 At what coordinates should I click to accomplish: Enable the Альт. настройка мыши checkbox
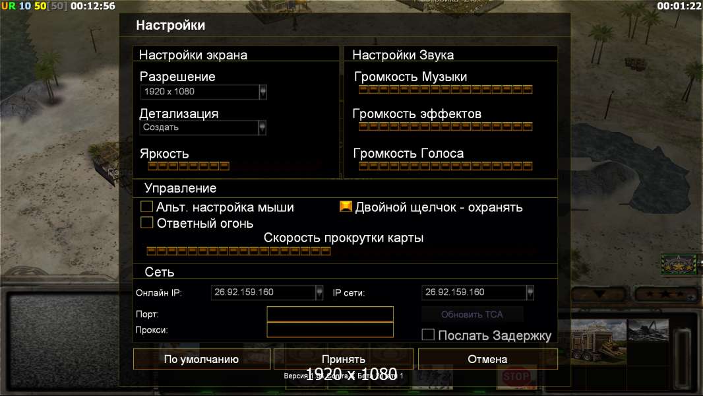(x=146, y=207)
